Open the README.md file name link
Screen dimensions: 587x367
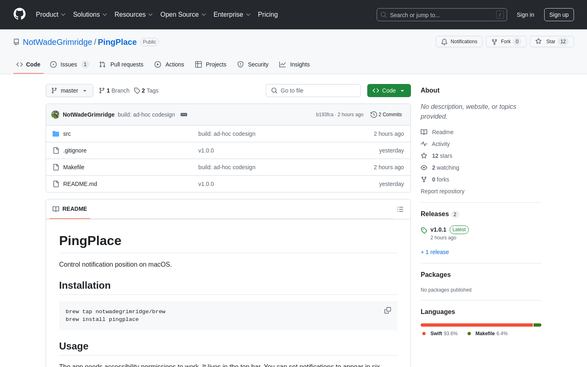[80, 184]
